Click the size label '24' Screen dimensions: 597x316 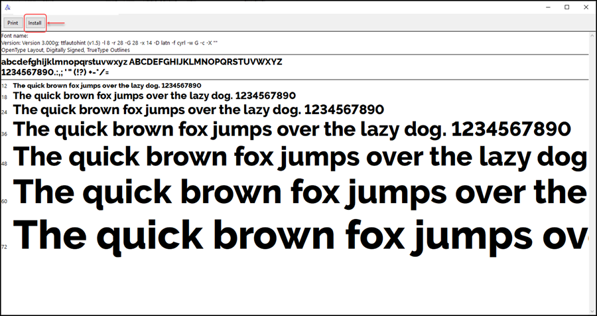4,112
